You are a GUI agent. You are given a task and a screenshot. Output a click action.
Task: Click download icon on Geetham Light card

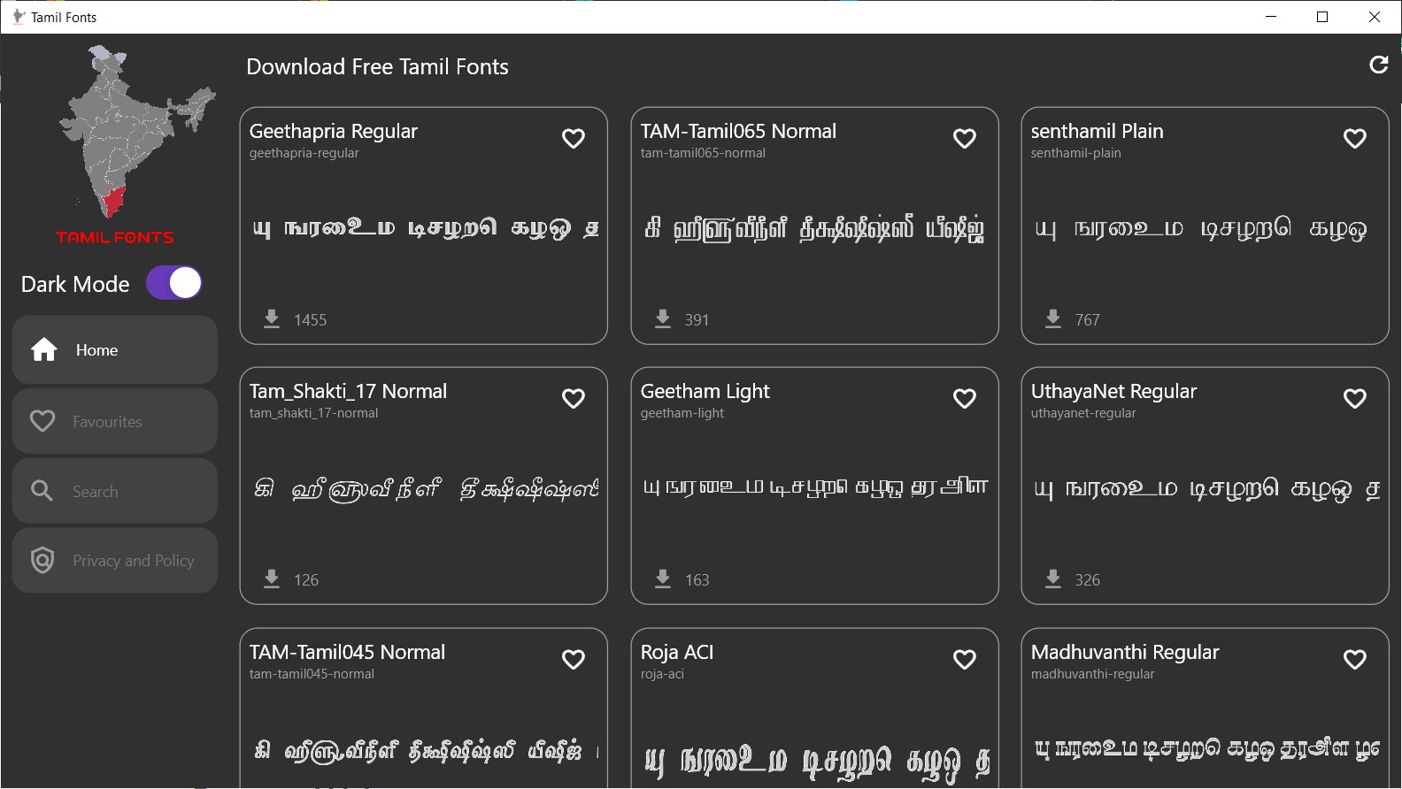663,578
